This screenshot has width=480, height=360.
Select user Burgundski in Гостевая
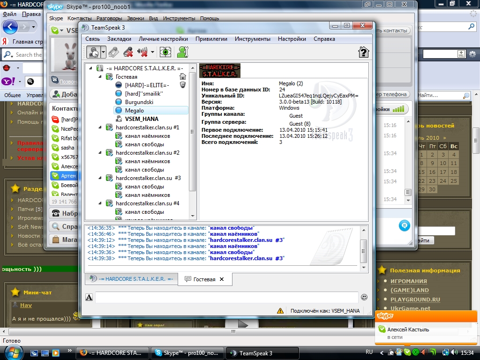tap(139, 102)
